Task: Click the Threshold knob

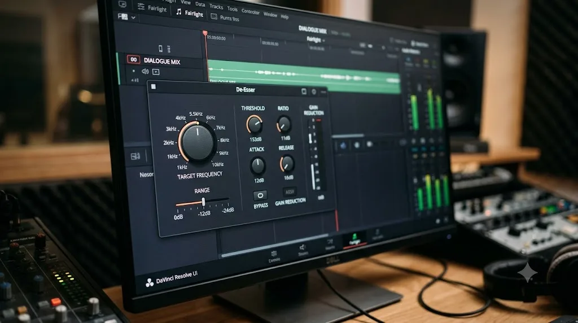Action: click(x=255, y=125)
